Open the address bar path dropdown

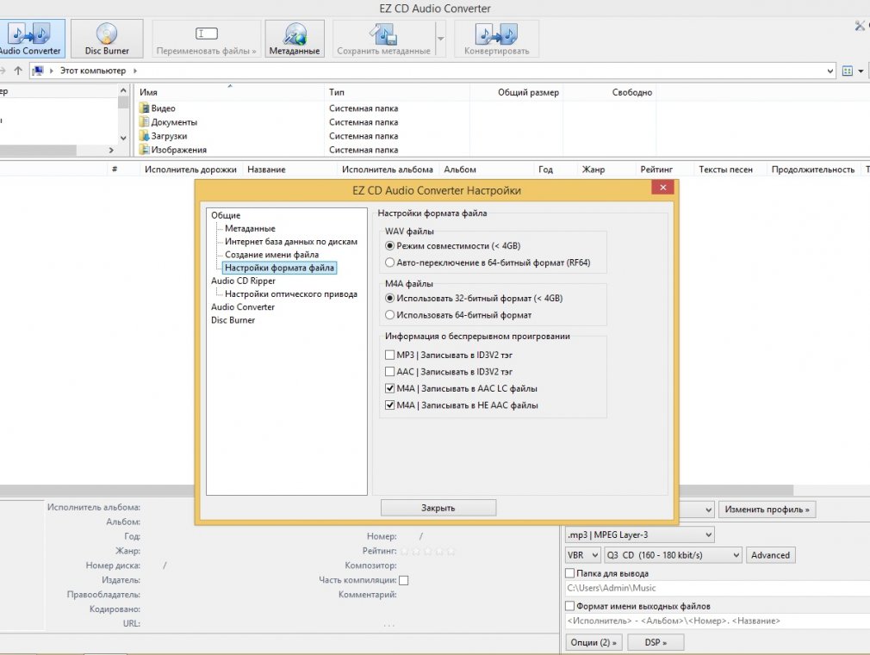(830, 71)
